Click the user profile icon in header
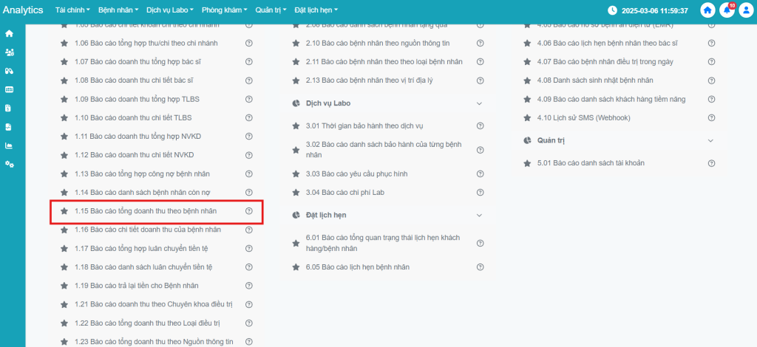Viewport: 757px width, 347px height. pyautogui.click(x=745, y=10)
